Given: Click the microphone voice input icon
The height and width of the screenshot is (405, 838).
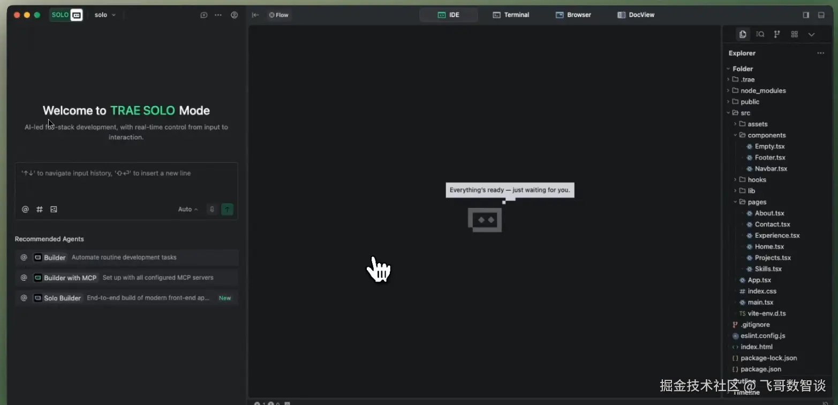Looking at the screenshot, I should click(x=212, y=209).
